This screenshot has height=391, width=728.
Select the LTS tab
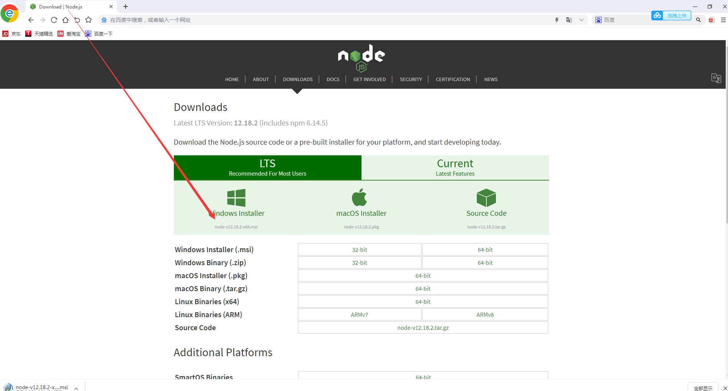click(267, 168)
